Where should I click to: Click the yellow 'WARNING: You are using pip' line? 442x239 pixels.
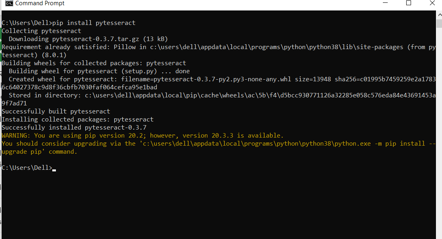coord(142,136)
